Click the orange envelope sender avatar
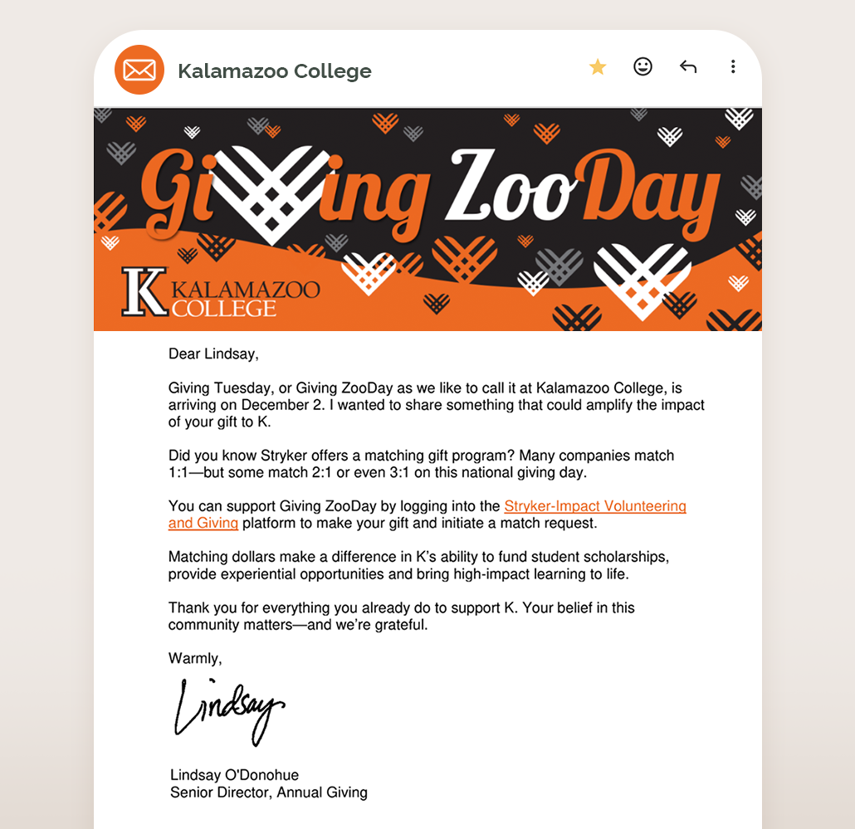Image resolution: width=855 pixels, height=829 pixels. 139,70
